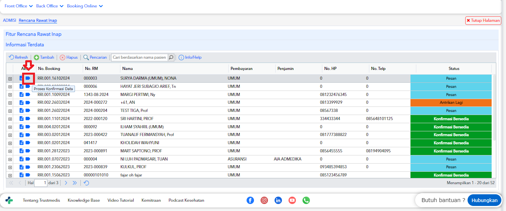Click Tambah to add a new booking
Viewport: 506px width, 211px height.
(x=44, y=57)
